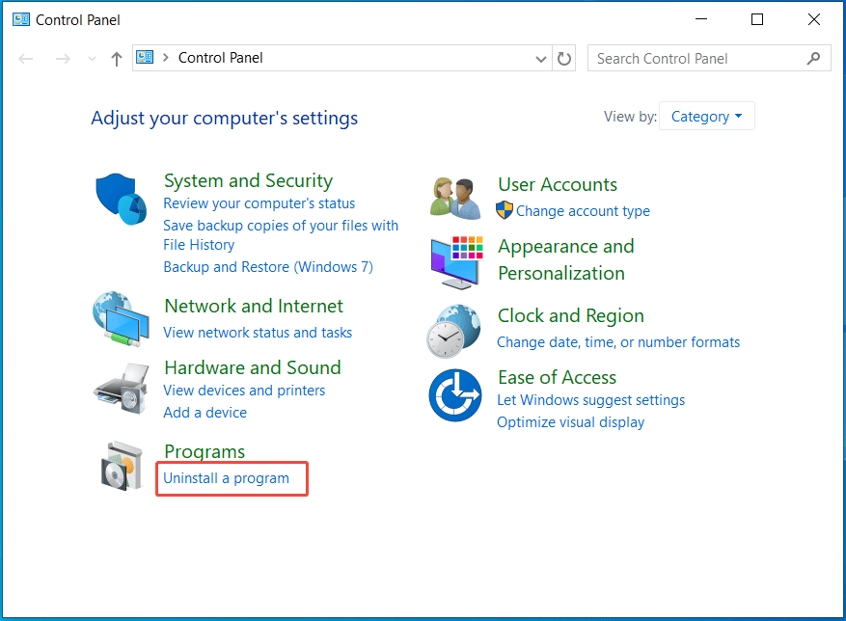Screen dimensions: 846x621
Task: Click Control Panel breadcrumb in address bar
Action: click(220, 58)
